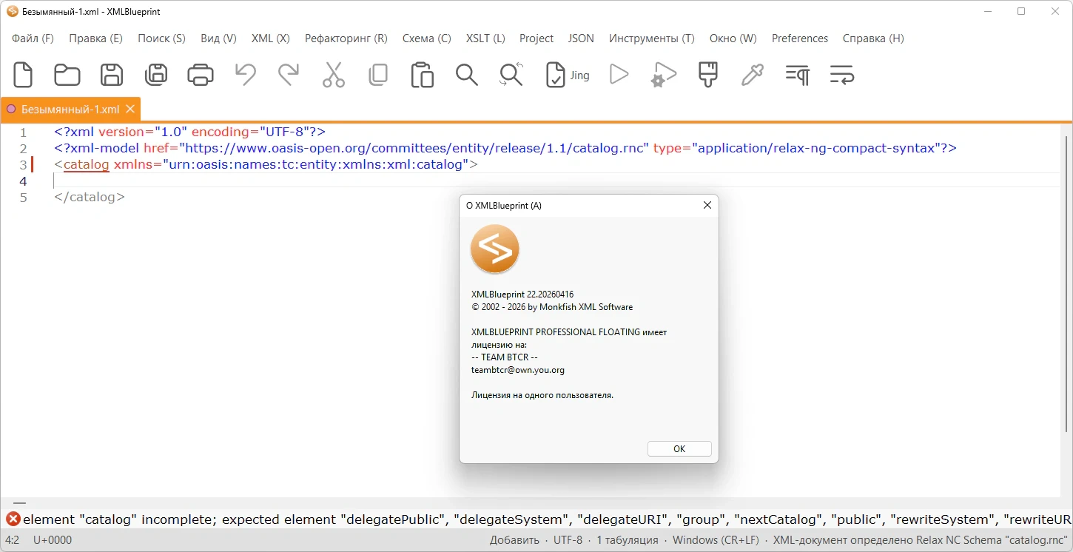Screen dimensions: 1073x552
Task: Toggle word wrap icon
Action: (x=842, y=75)
